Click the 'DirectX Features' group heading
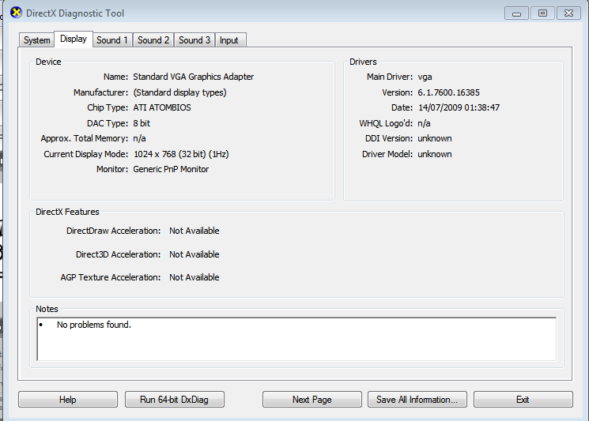The image size is (589, 421). [x=67, y=212]
